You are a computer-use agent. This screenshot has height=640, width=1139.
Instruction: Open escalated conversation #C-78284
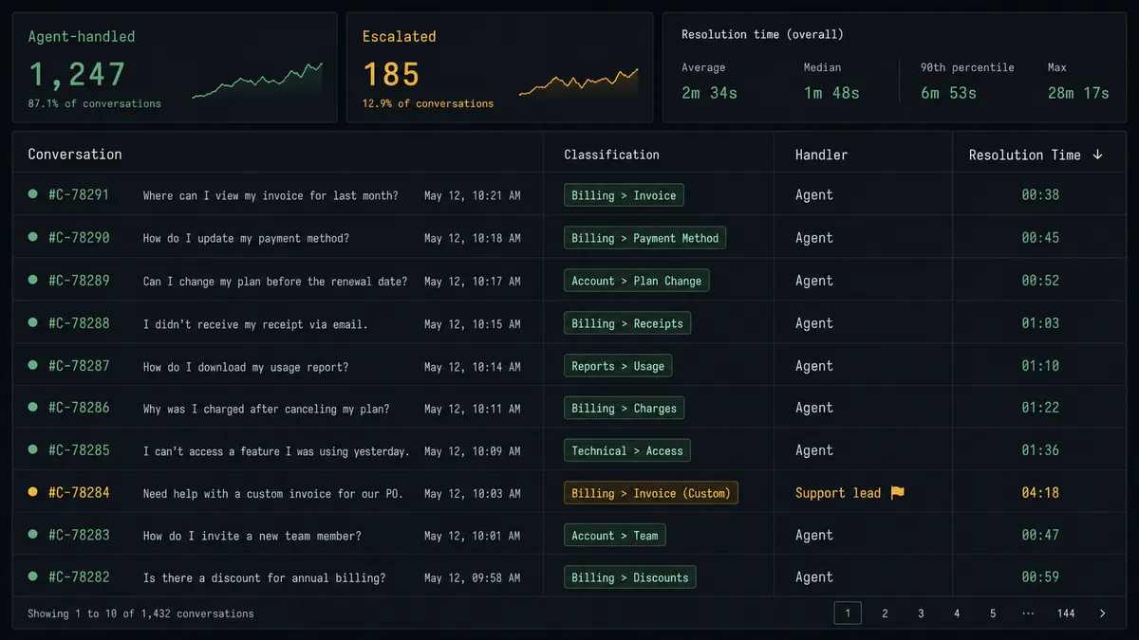(79, 492)
